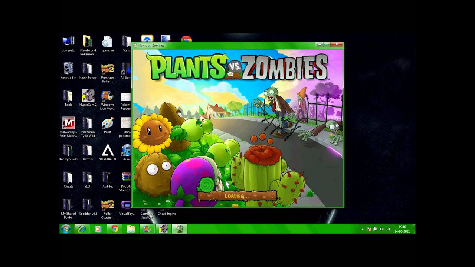Launch NO$GBA.EXE emulator icon
The image size is (475, 267).
point(108,152)
